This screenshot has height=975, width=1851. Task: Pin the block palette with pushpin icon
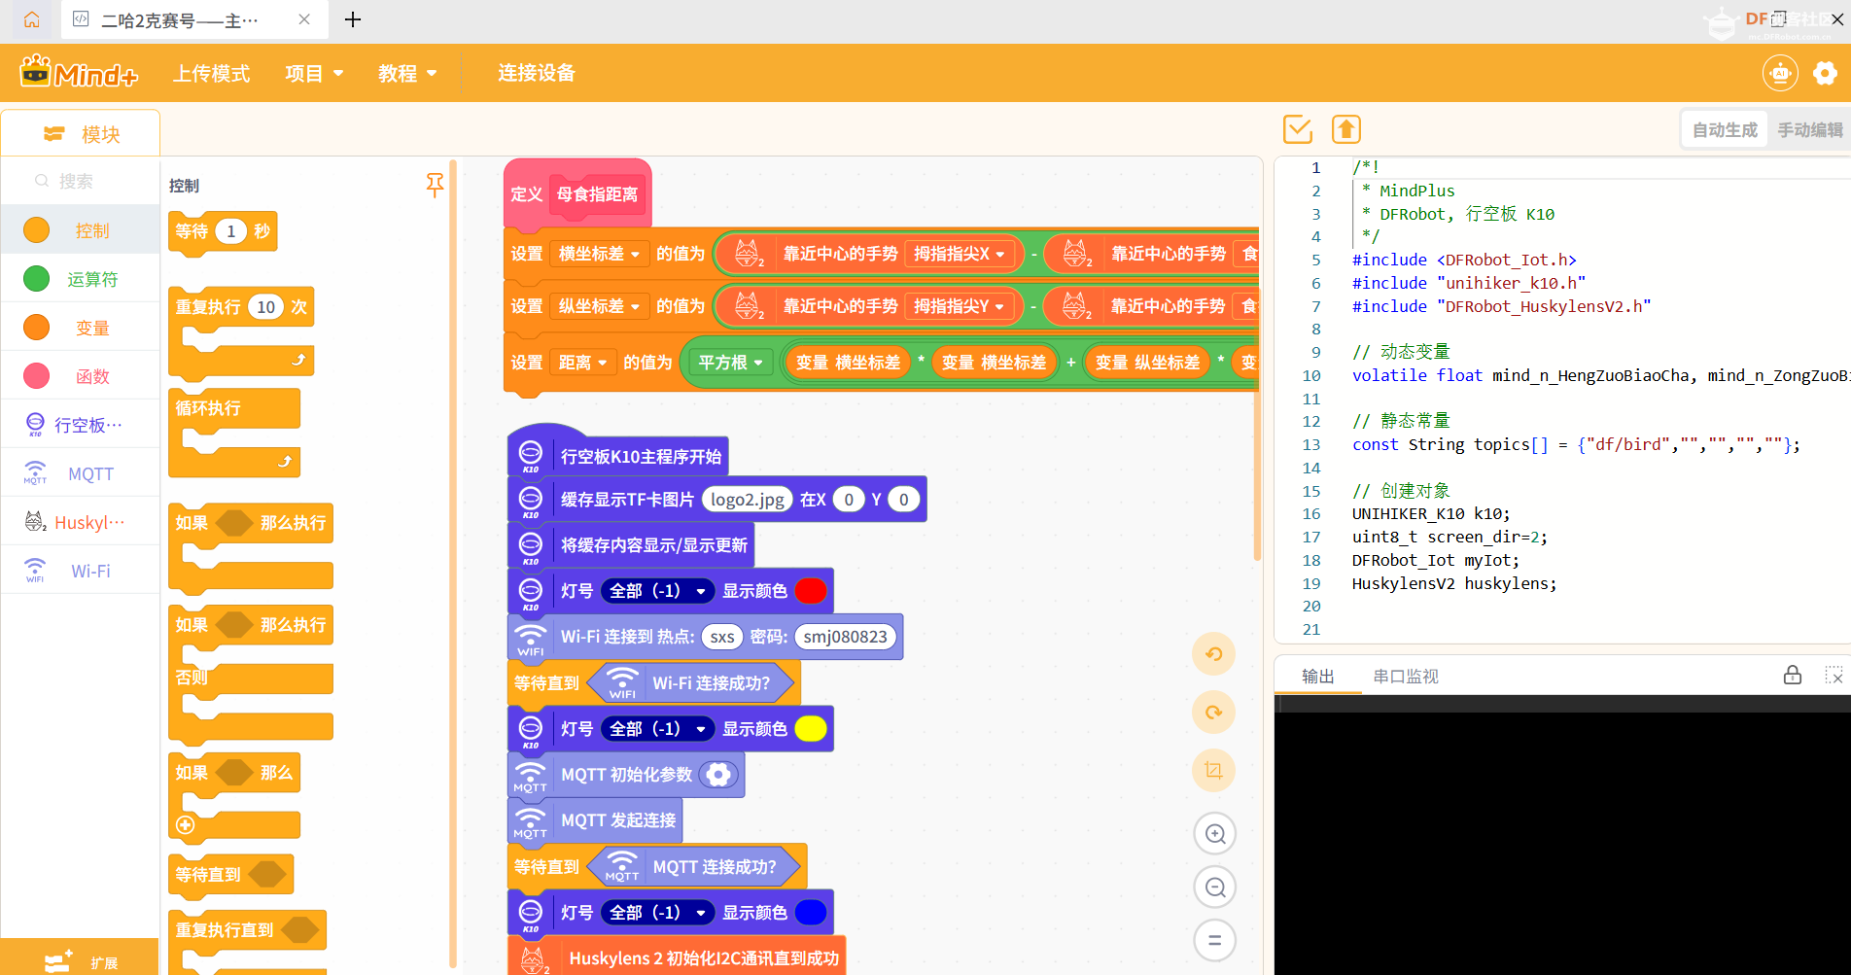[x=435, y=185]
